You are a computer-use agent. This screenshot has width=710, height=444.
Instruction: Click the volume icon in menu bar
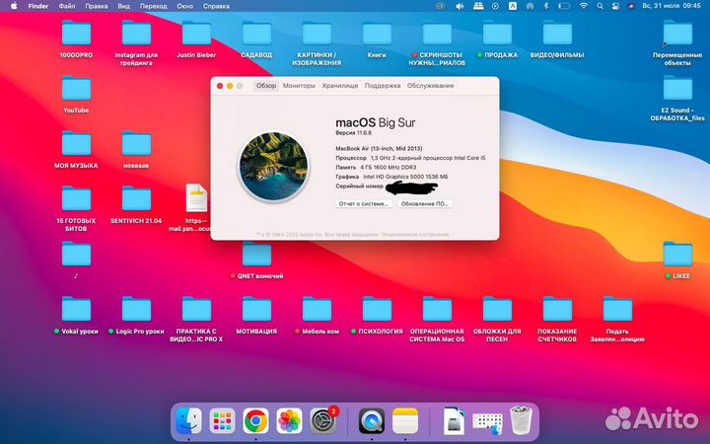click(x=460, y=6)
